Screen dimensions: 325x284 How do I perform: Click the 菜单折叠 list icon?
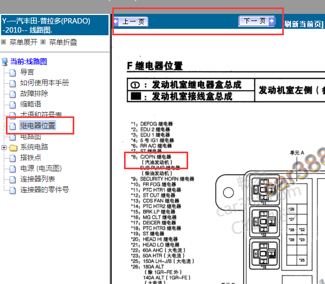click(43, 42)
